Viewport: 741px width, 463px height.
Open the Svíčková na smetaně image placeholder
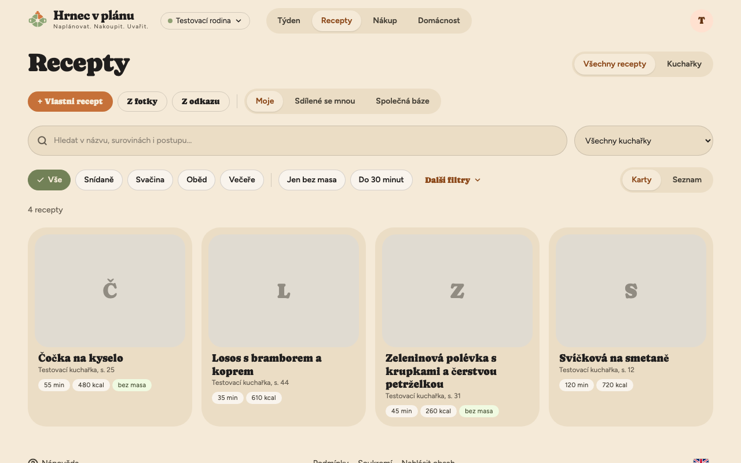[631, 291]
